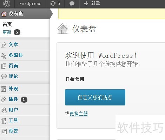Open the 评论 menu
The width and height of the screenshot is (165, 140).
click(25, 77)
